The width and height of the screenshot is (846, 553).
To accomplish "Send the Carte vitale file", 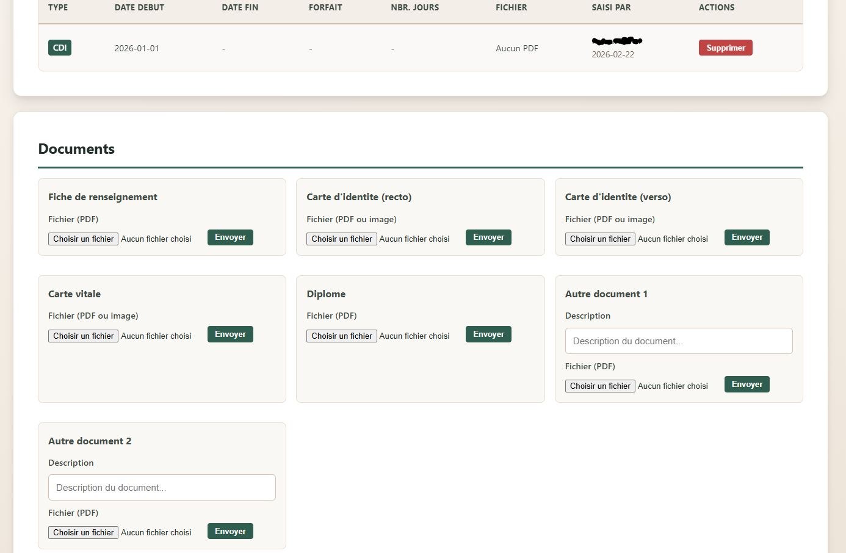I will [230, 334].
